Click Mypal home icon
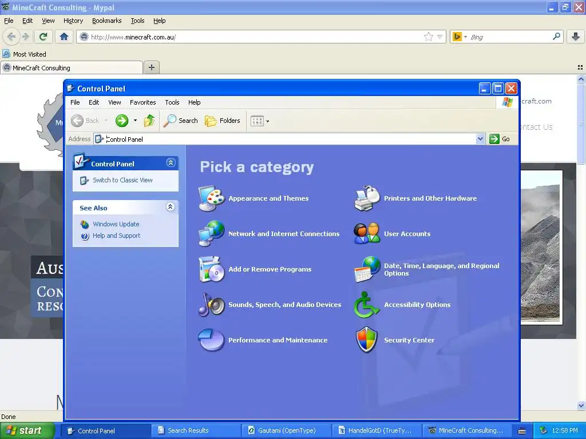 tap(64, 37)
